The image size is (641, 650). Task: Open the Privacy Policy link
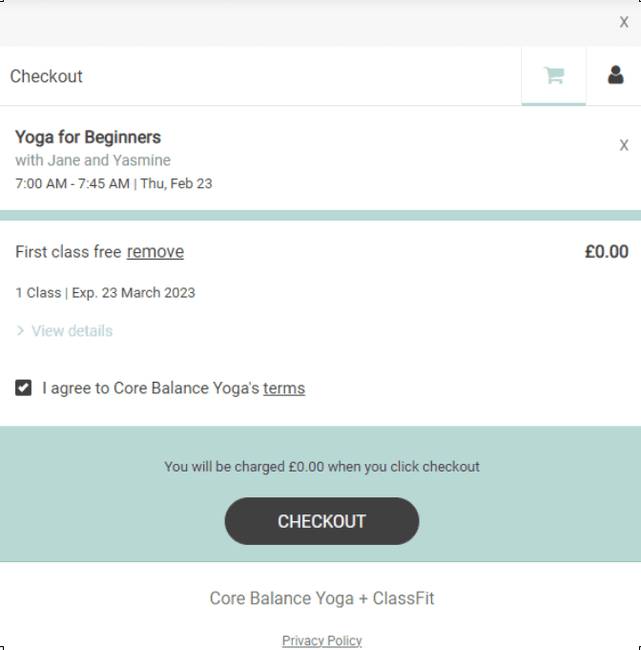point(321,640)
